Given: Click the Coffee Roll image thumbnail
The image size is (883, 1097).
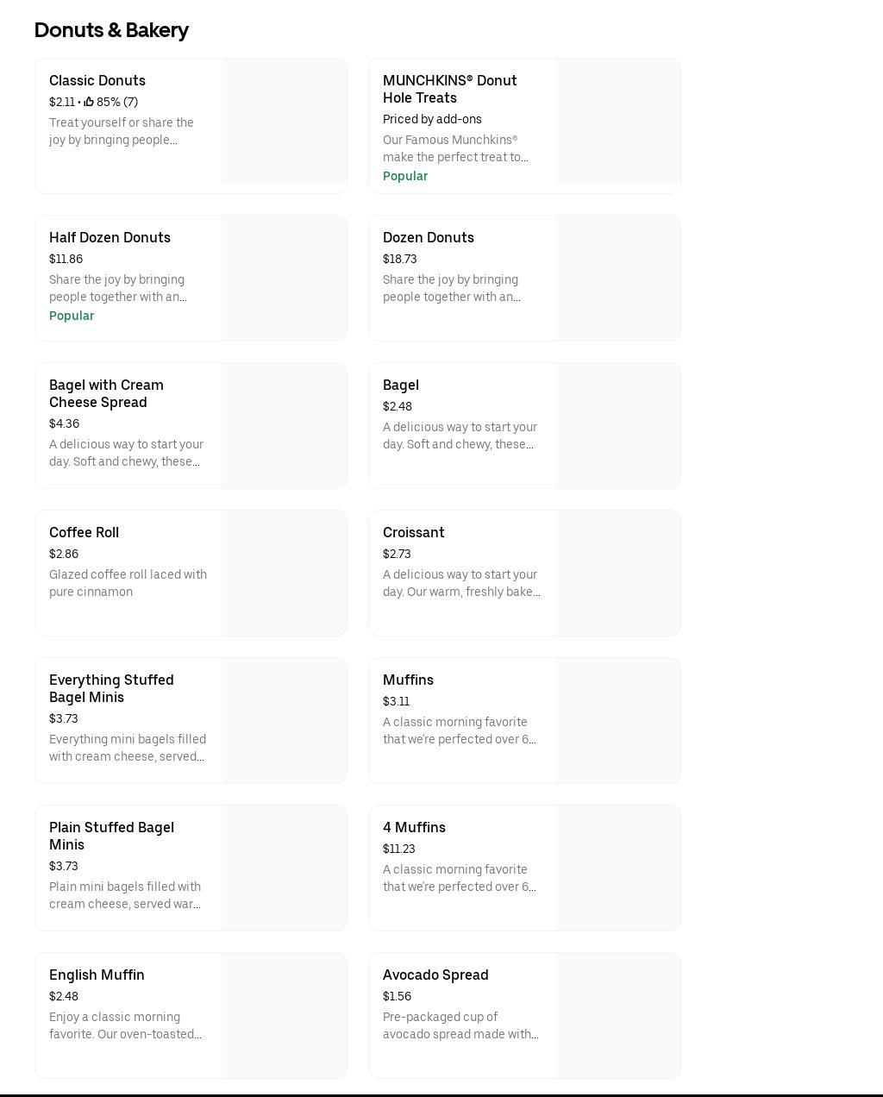Looking at the screenshot, I should [x=284, y=574].
